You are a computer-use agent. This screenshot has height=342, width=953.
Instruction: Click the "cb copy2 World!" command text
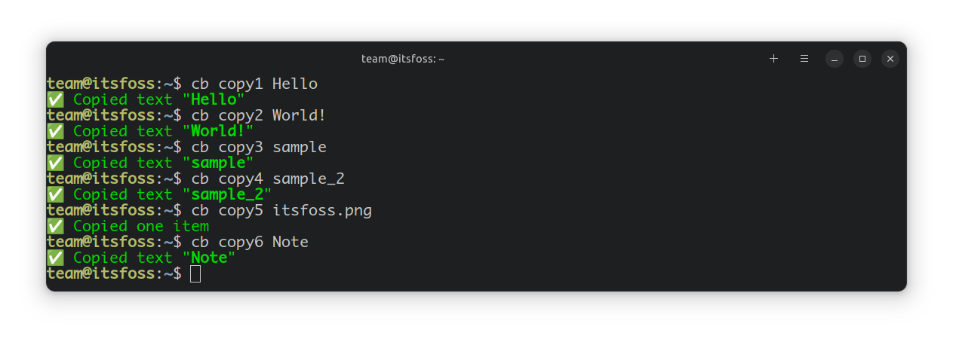point(258,115)
